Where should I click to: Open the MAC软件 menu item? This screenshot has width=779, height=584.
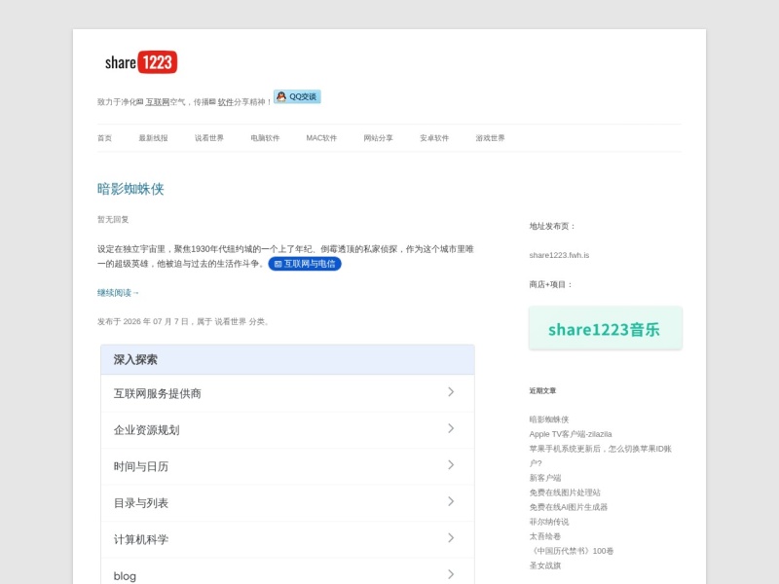pos(321,138)
